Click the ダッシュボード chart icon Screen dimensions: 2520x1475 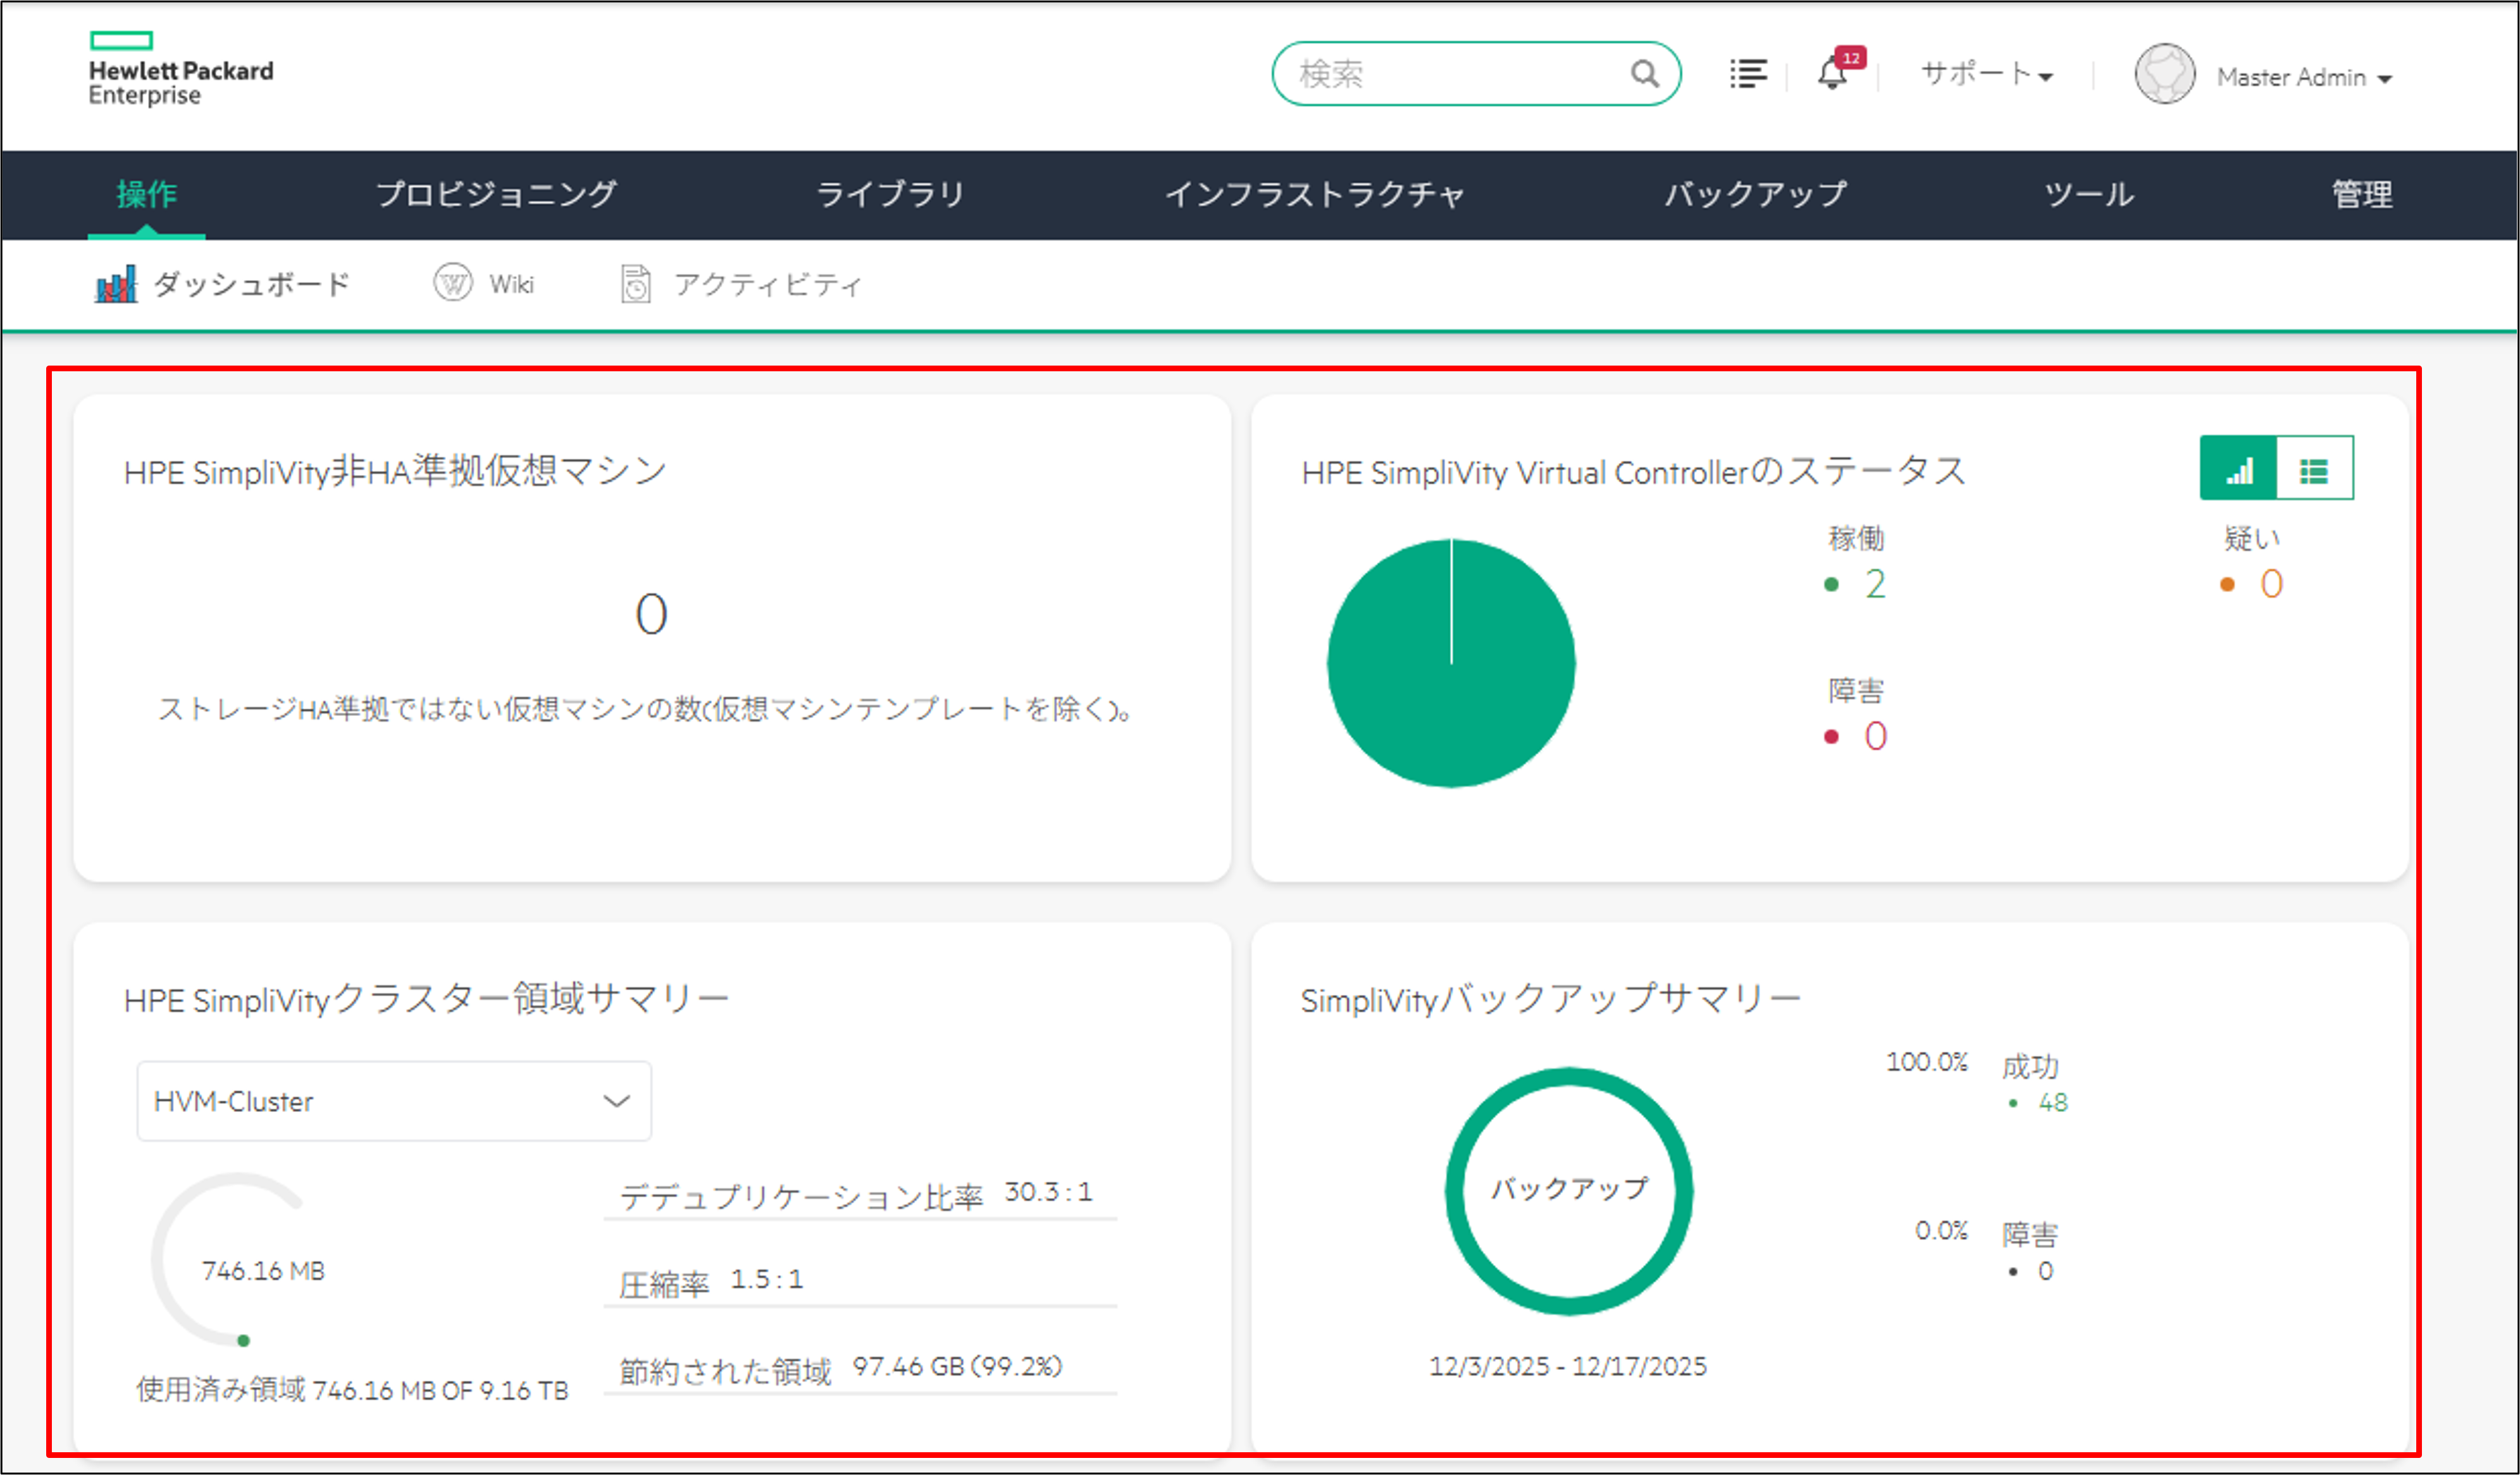point(116,284)
